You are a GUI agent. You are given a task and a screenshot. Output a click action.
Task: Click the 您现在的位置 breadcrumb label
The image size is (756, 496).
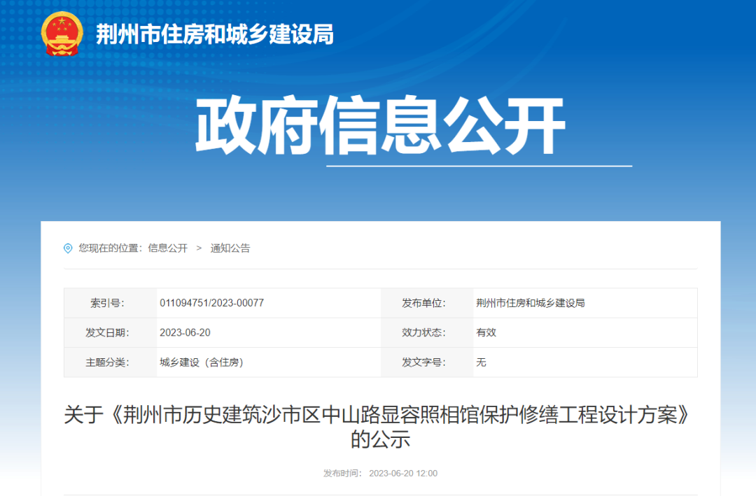pos(111,248)
